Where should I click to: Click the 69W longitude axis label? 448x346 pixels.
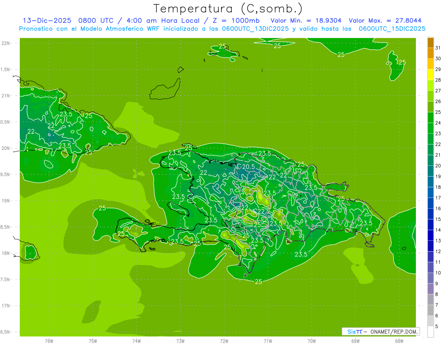355,341
